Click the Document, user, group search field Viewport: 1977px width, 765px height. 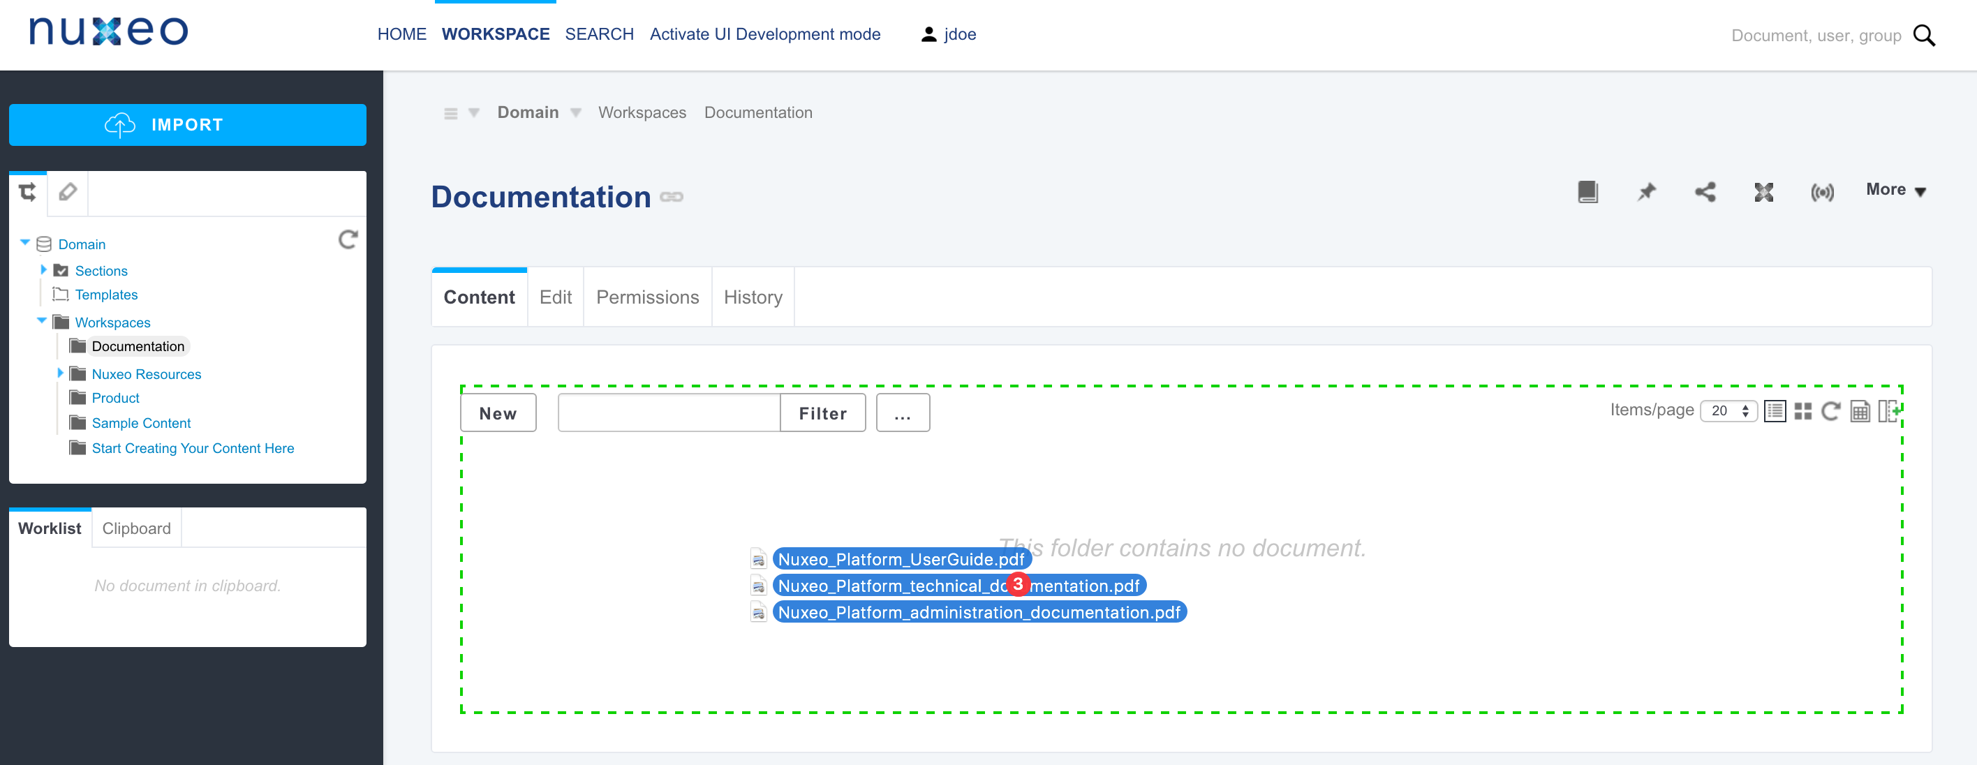pos(1815,36)
